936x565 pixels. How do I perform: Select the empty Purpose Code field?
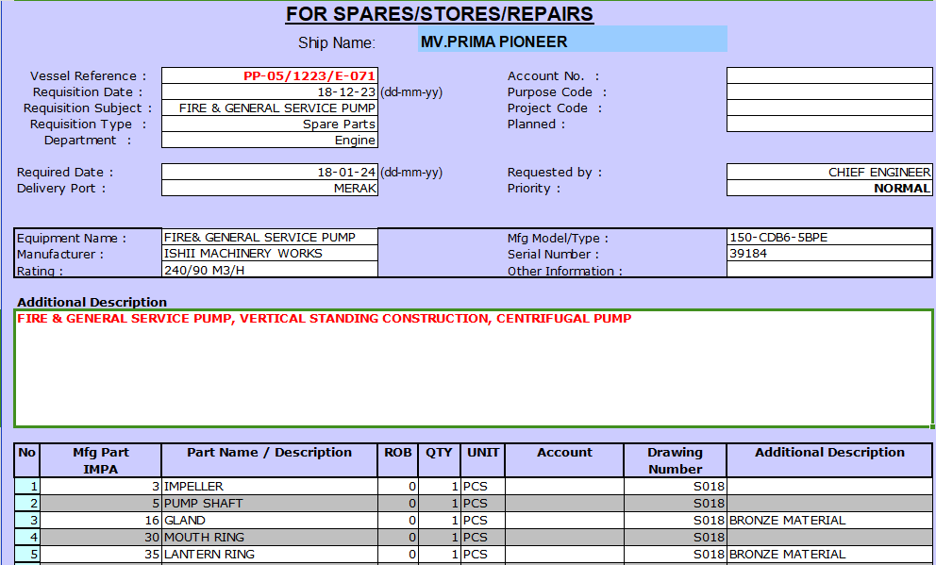tap(828, 92)
